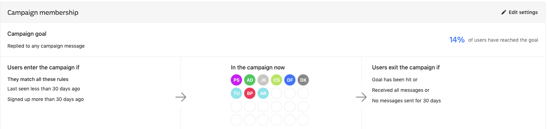Image resolution: width=547 pixels, height=129 pixels.
Task: Select the blue DF user avatar
Action: (290, 80)
